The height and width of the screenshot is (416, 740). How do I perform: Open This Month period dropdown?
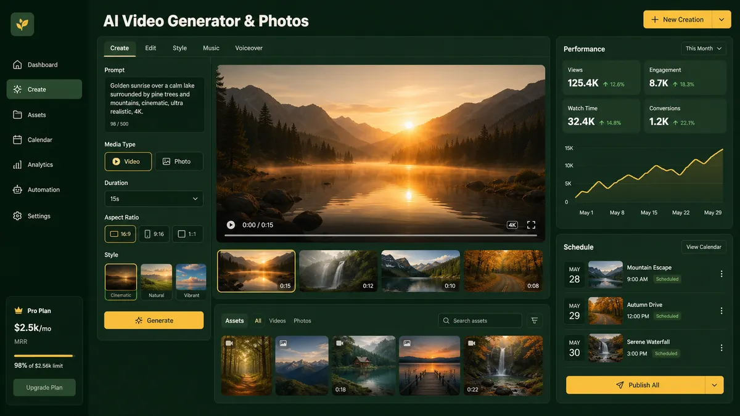pos(704,48)
